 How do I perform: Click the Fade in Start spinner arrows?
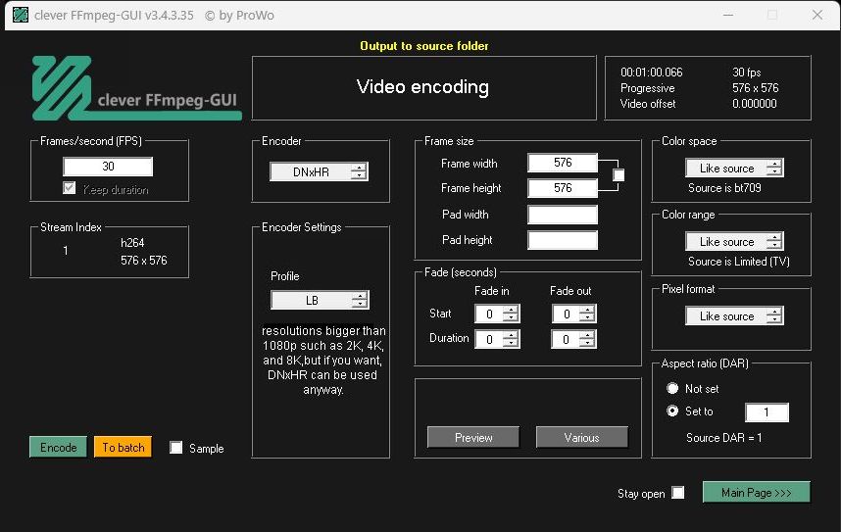tap(511, 314)
